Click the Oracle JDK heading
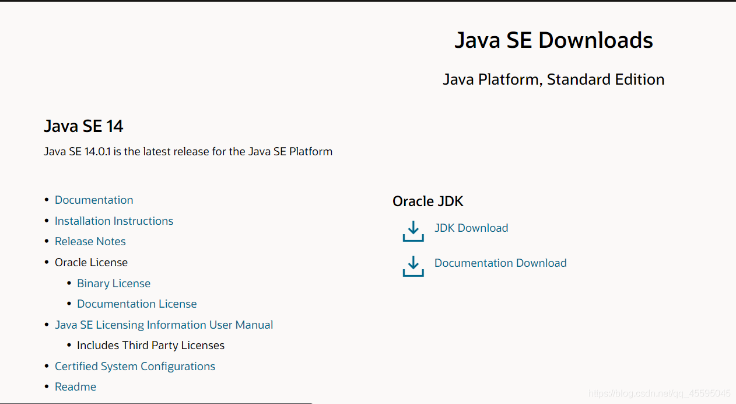736x404 pixels. click(428, 201)
